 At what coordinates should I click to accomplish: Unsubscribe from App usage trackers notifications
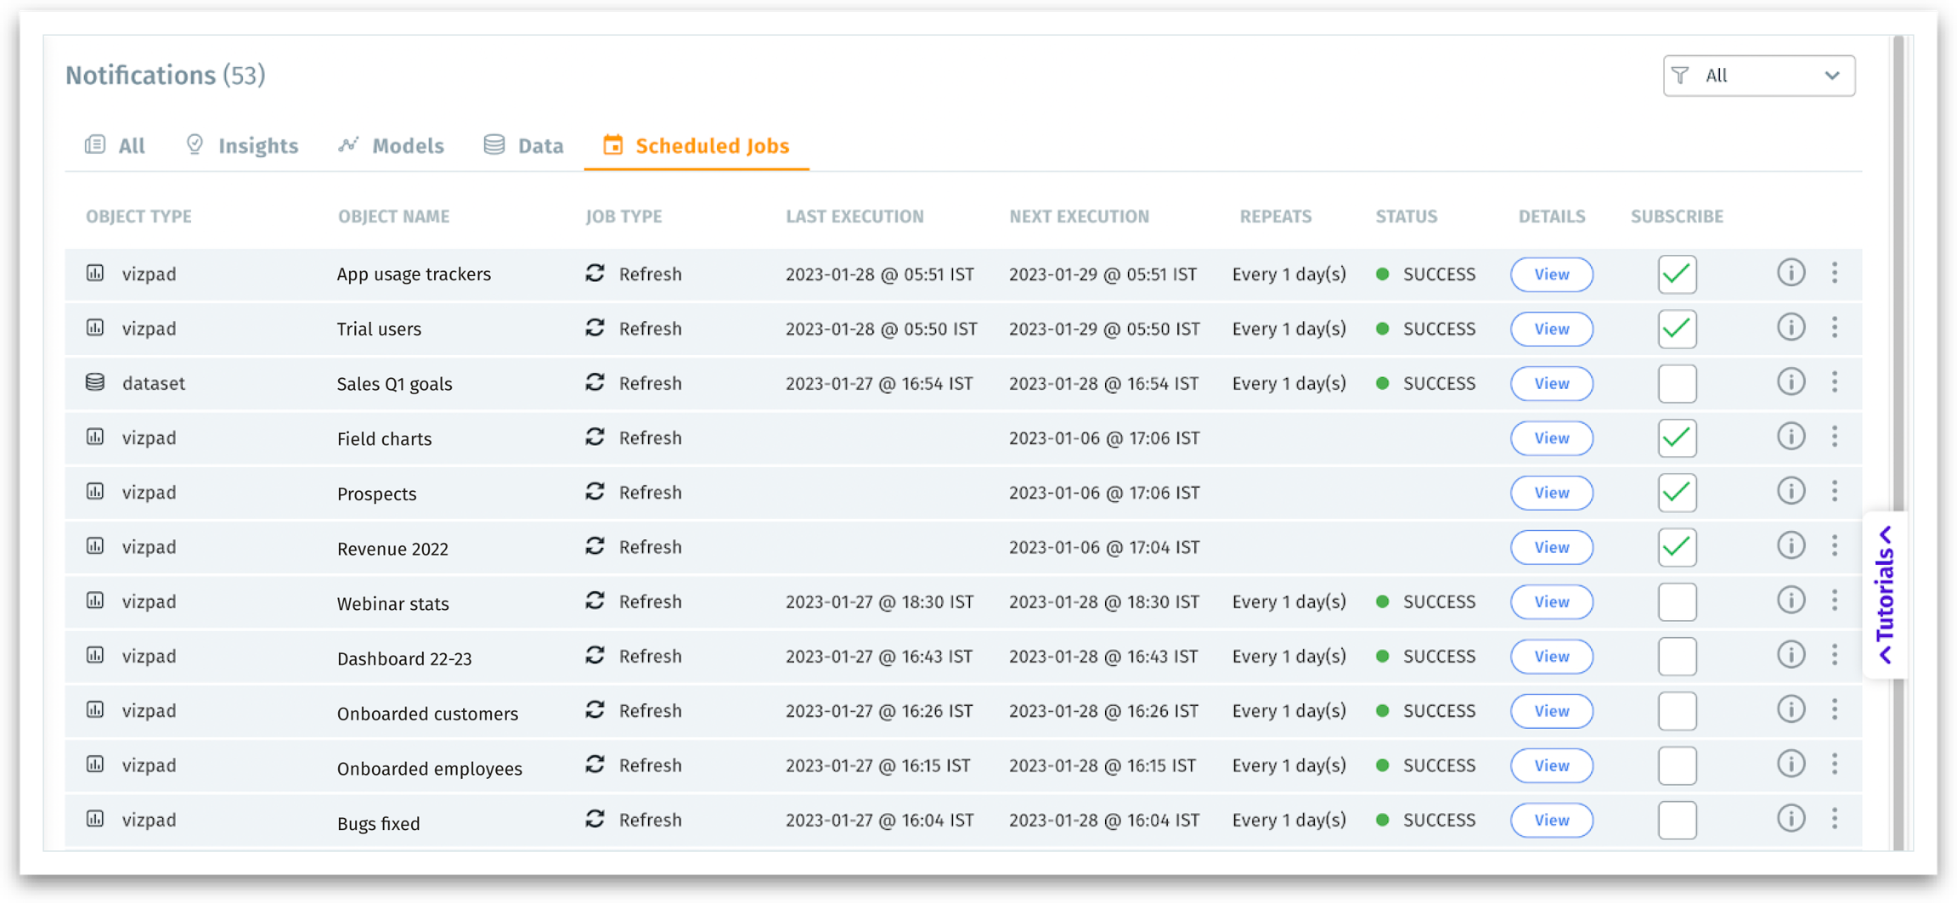(x=1677, y=274)
